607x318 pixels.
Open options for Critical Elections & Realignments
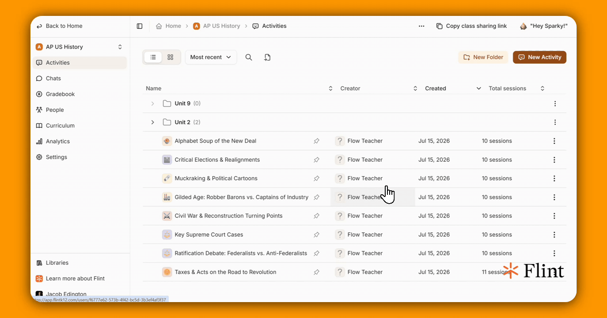point(554,160)
